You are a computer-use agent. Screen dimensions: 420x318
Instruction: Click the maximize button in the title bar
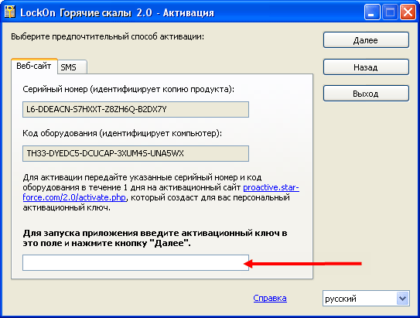[x=390, y=12]
